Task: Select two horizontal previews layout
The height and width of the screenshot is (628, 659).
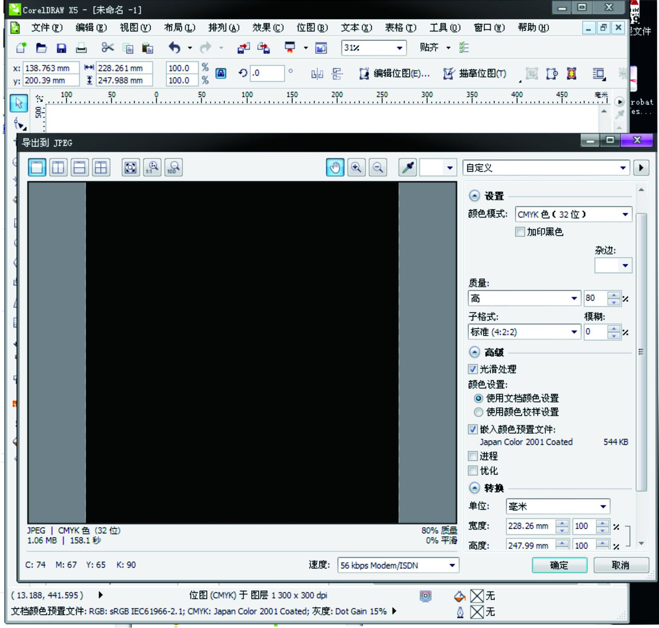Action: pos(79,167)
